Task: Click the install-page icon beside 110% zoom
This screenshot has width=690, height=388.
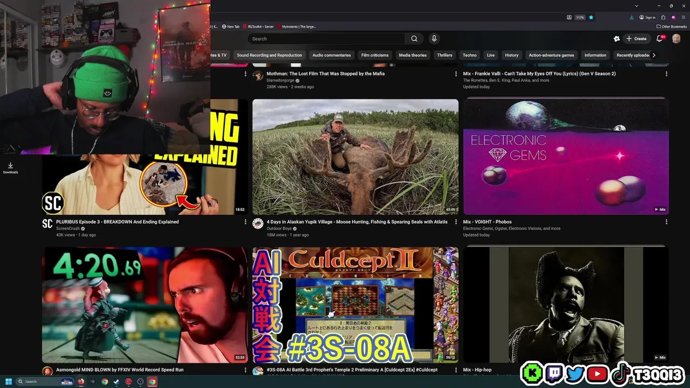Action: pos(569,17)
